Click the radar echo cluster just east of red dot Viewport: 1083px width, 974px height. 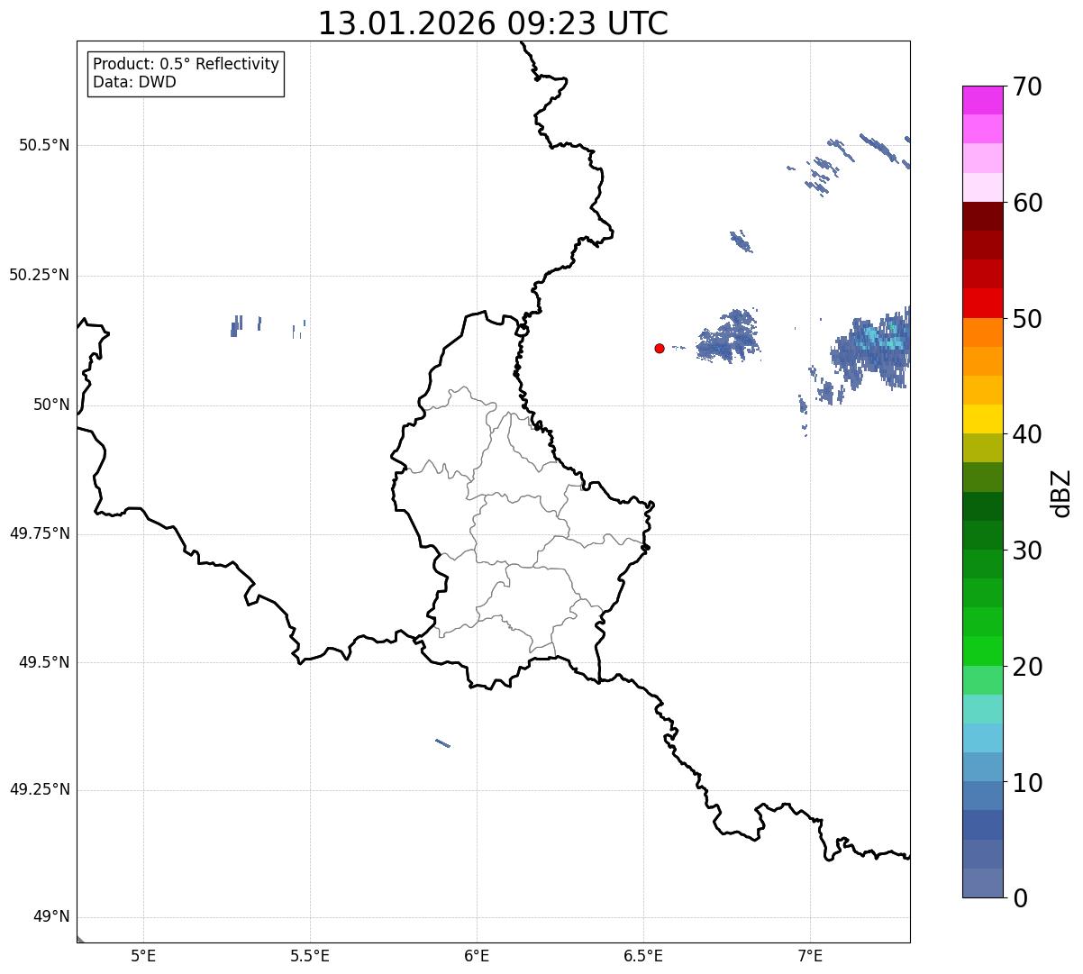pyautogui.click(x=728, y=336)
